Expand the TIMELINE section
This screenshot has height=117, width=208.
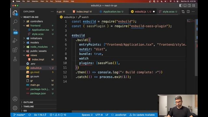tap(29, 107)
